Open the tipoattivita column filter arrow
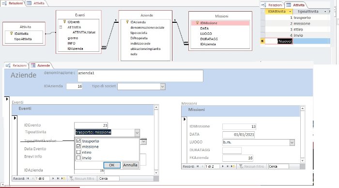 [325, 12]
